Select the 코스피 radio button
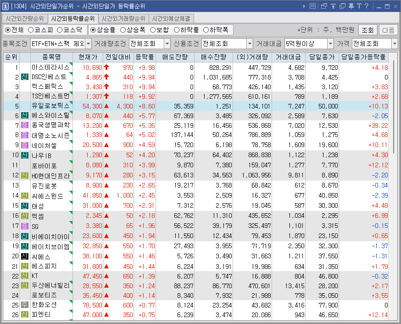 [x=31, y=30]
